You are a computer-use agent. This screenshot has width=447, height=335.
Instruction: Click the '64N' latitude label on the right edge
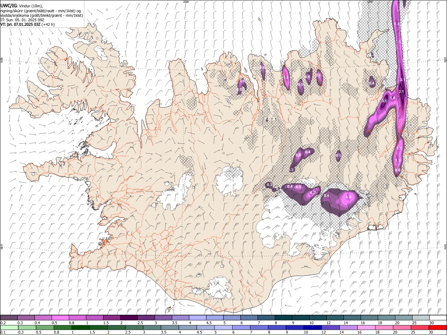pos(445,246)
